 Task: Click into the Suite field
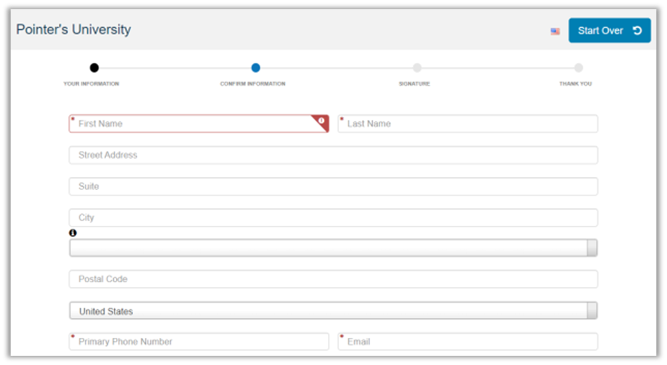click(x=333, y=186)
